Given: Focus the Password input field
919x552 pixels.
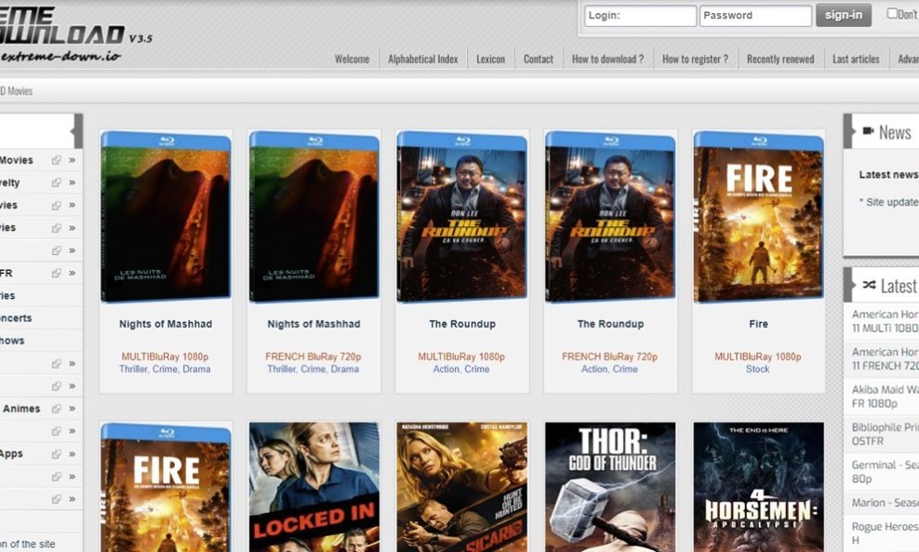Looking at the screenshot, I should 755,16.
